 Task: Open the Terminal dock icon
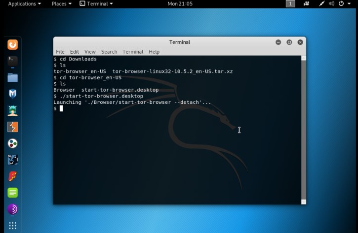point(12,61)
